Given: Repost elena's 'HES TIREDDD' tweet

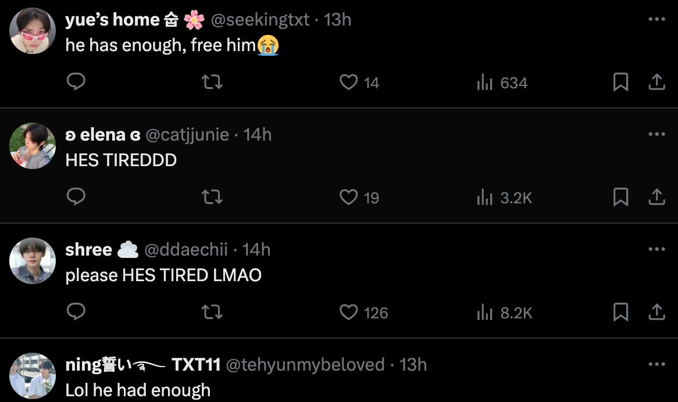Looking at the screenshot, I should [212, 198].
